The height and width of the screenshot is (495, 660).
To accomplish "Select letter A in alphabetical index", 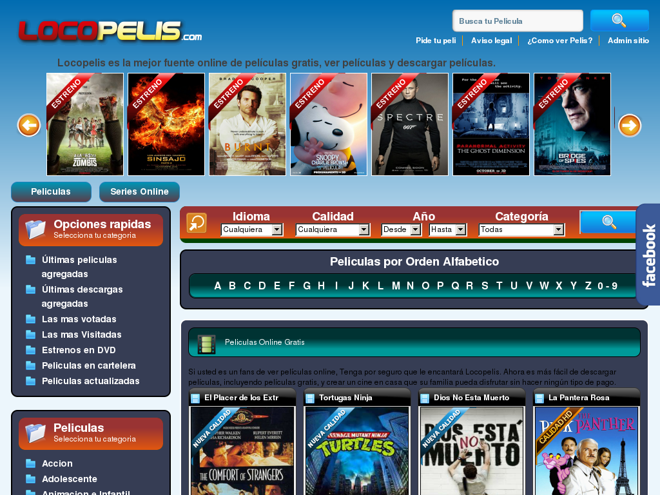I will coord(218,286).
